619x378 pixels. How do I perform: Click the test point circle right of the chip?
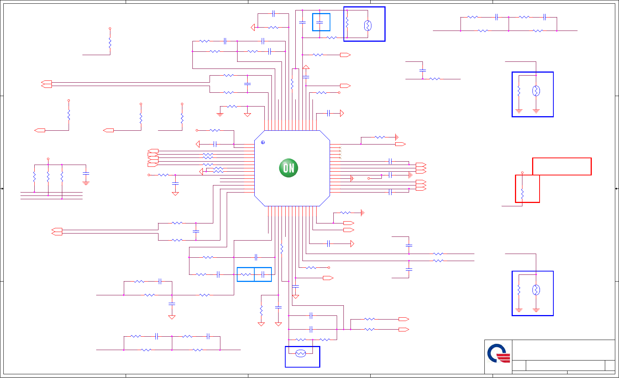tap(368, 178)
